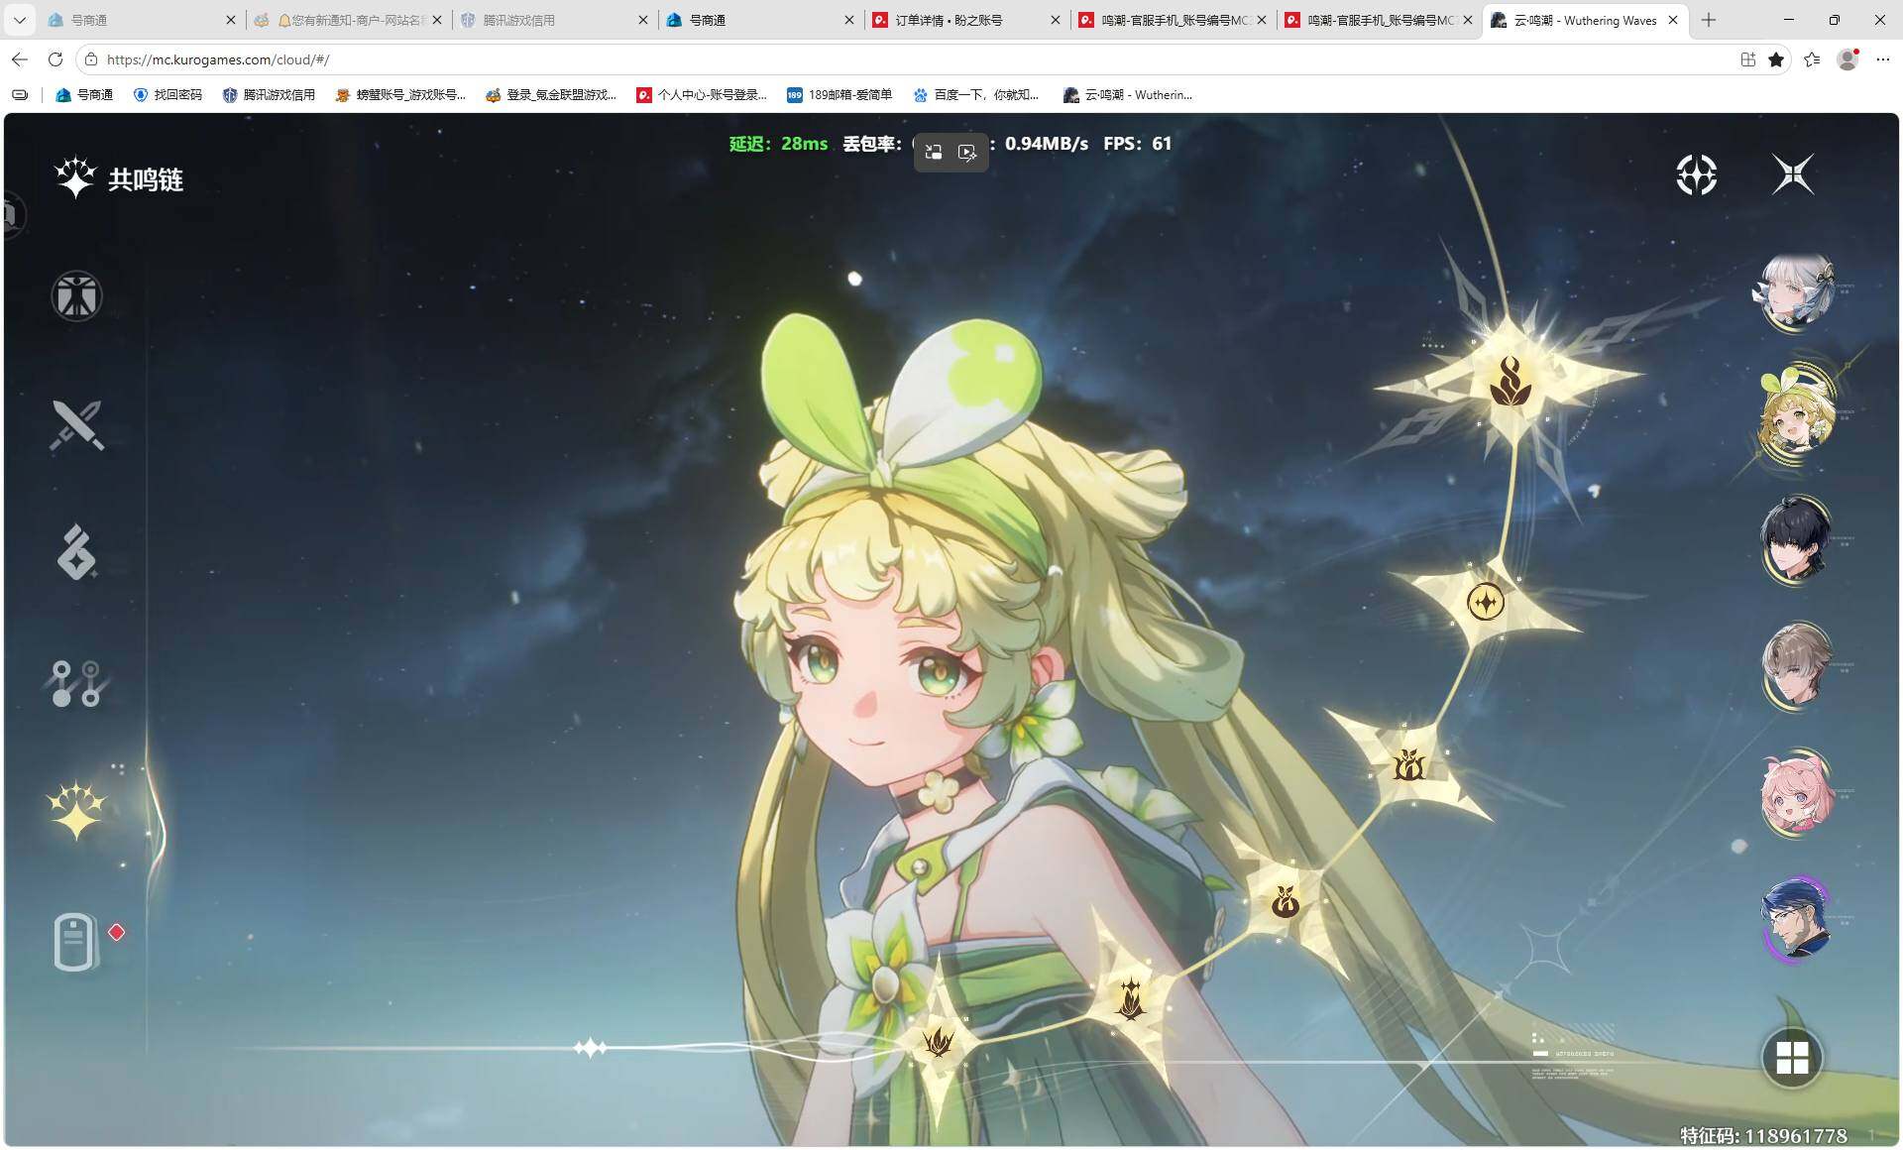Select the blue-haired character with glasses
This screenshot has height=1150, width=1903.
(1795, 919)
